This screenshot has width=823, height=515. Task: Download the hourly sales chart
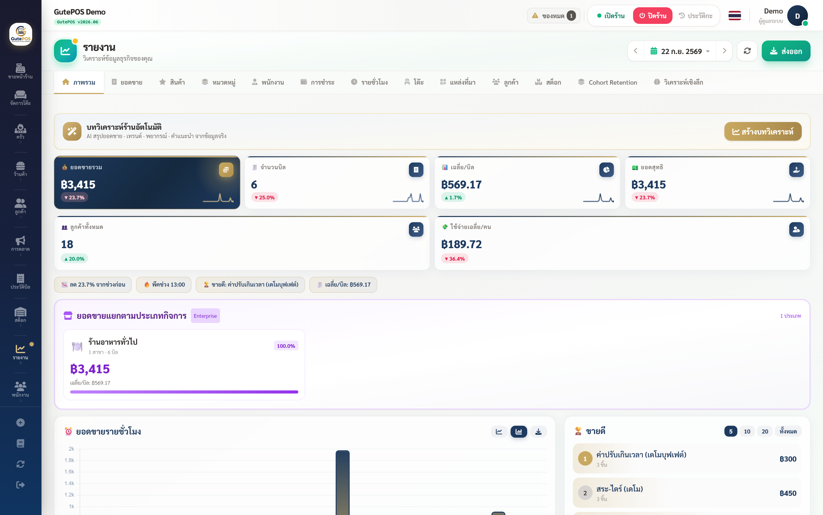538,432
